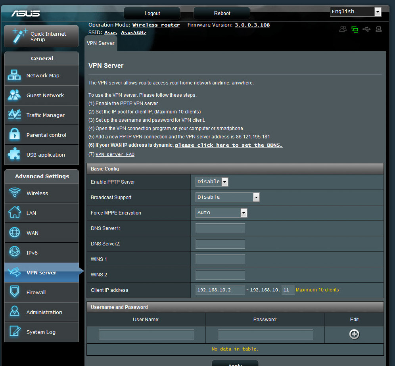Open Network Map from sidebar icon
The image size is (395, 366).
coord(15,75)
